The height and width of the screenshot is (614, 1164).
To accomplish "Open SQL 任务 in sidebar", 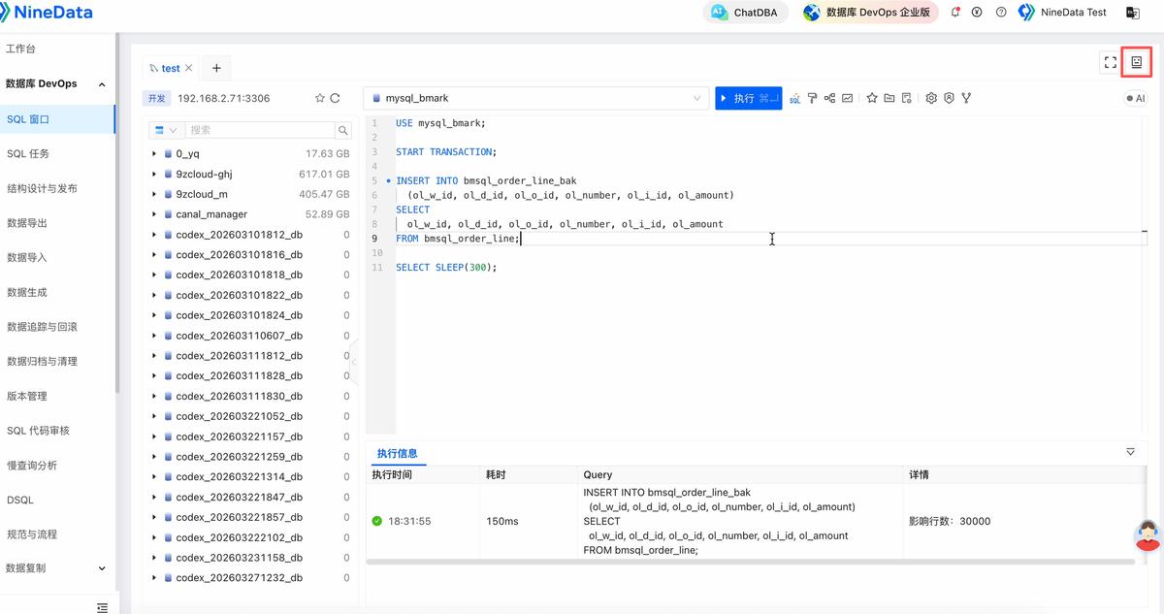I will pos(28,153).
